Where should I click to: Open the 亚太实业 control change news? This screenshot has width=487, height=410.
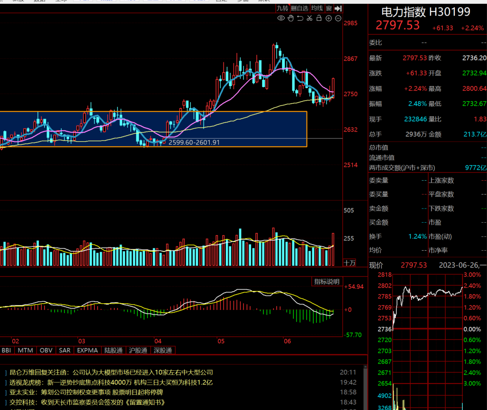coord(86,393)
